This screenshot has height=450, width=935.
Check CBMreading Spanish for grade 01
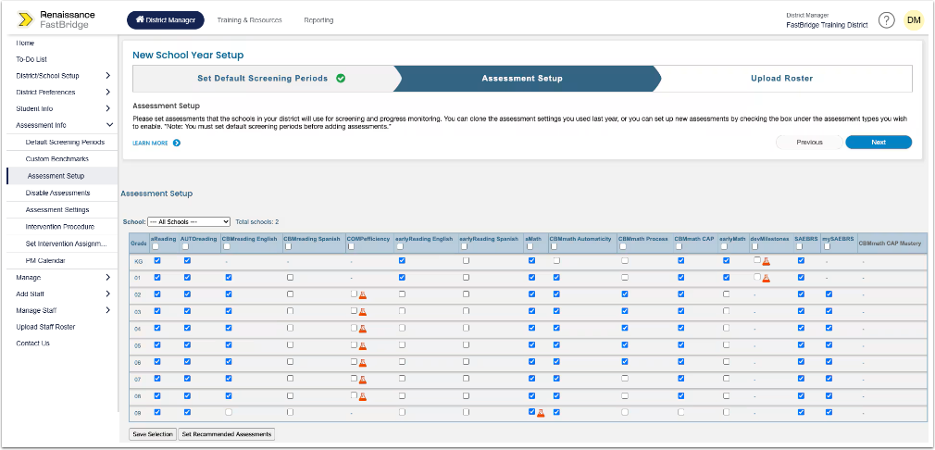tap(290, 277)
